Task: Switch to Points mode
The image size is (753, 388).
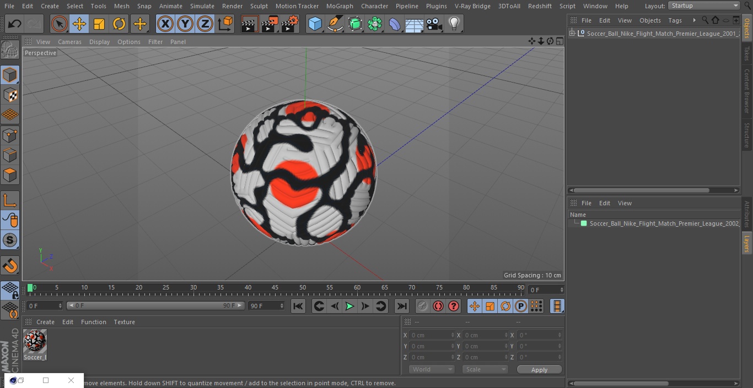Action: click(x=10, y=135)
